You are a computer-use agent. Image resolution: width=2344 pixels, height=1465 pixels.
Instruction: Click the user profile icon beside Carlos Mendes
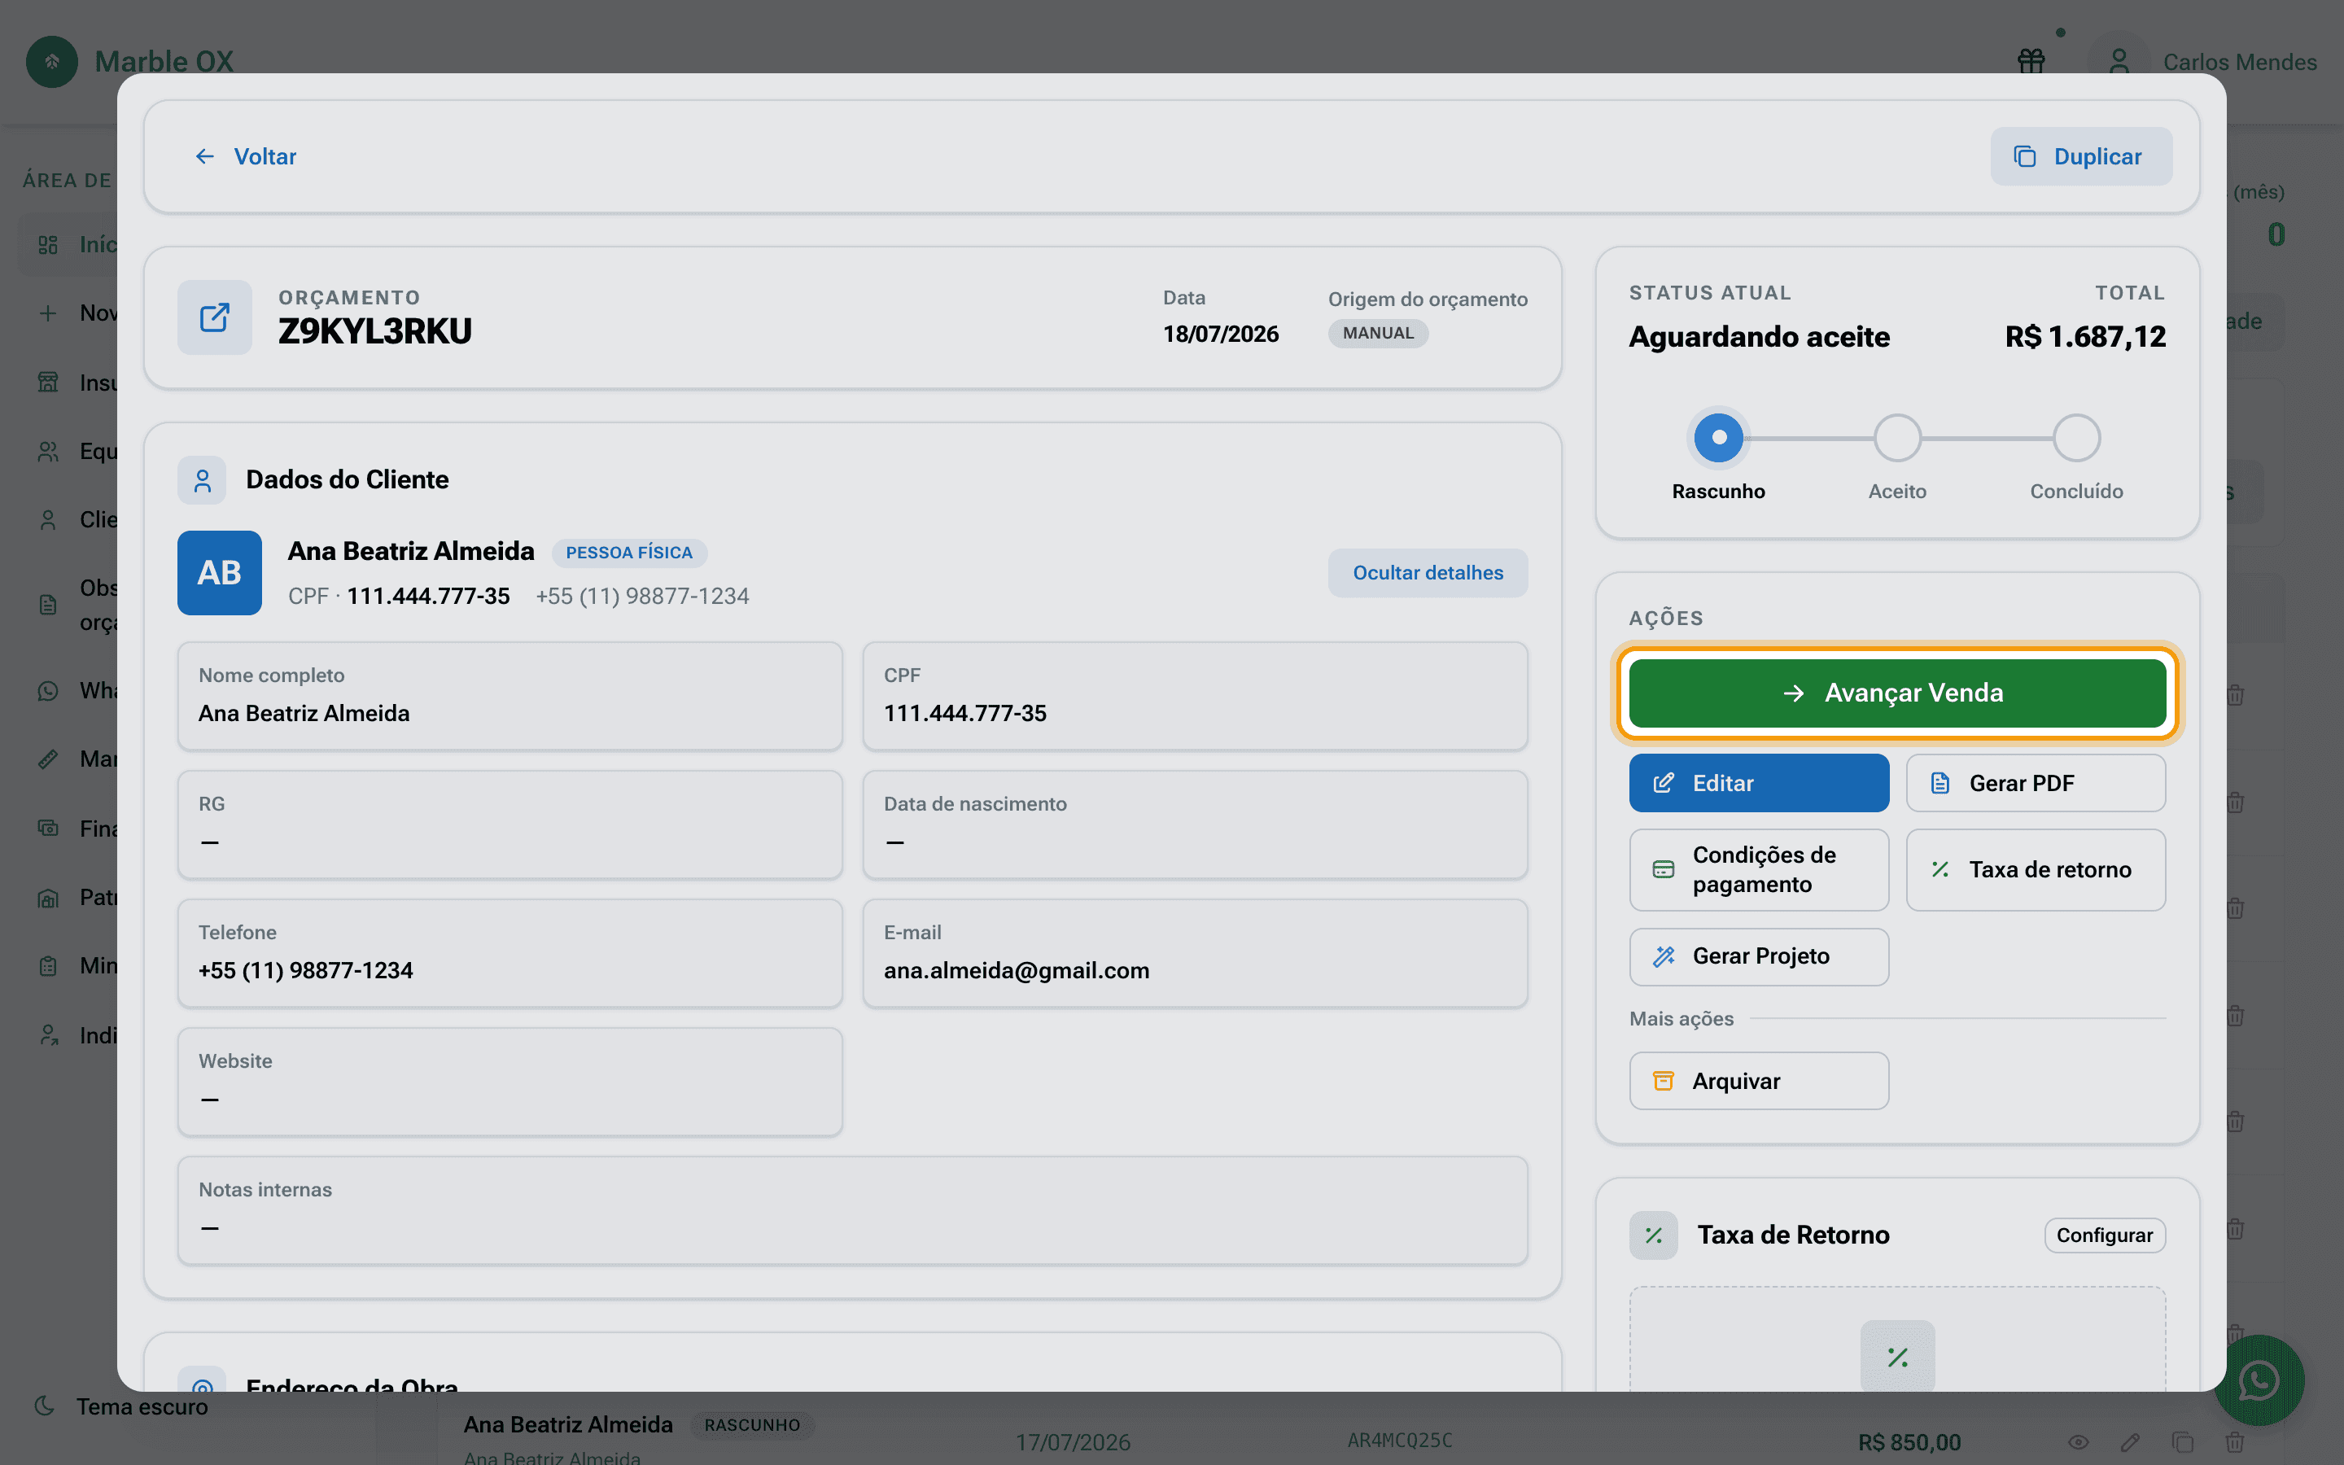coord(2119,62)
